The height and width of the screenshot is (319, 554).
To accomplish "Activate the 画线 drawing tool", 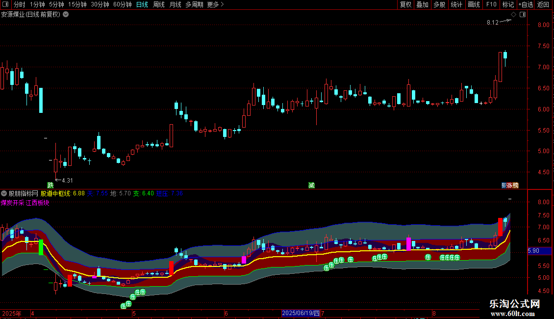I will pyautogui.click(x=474, y=4).
